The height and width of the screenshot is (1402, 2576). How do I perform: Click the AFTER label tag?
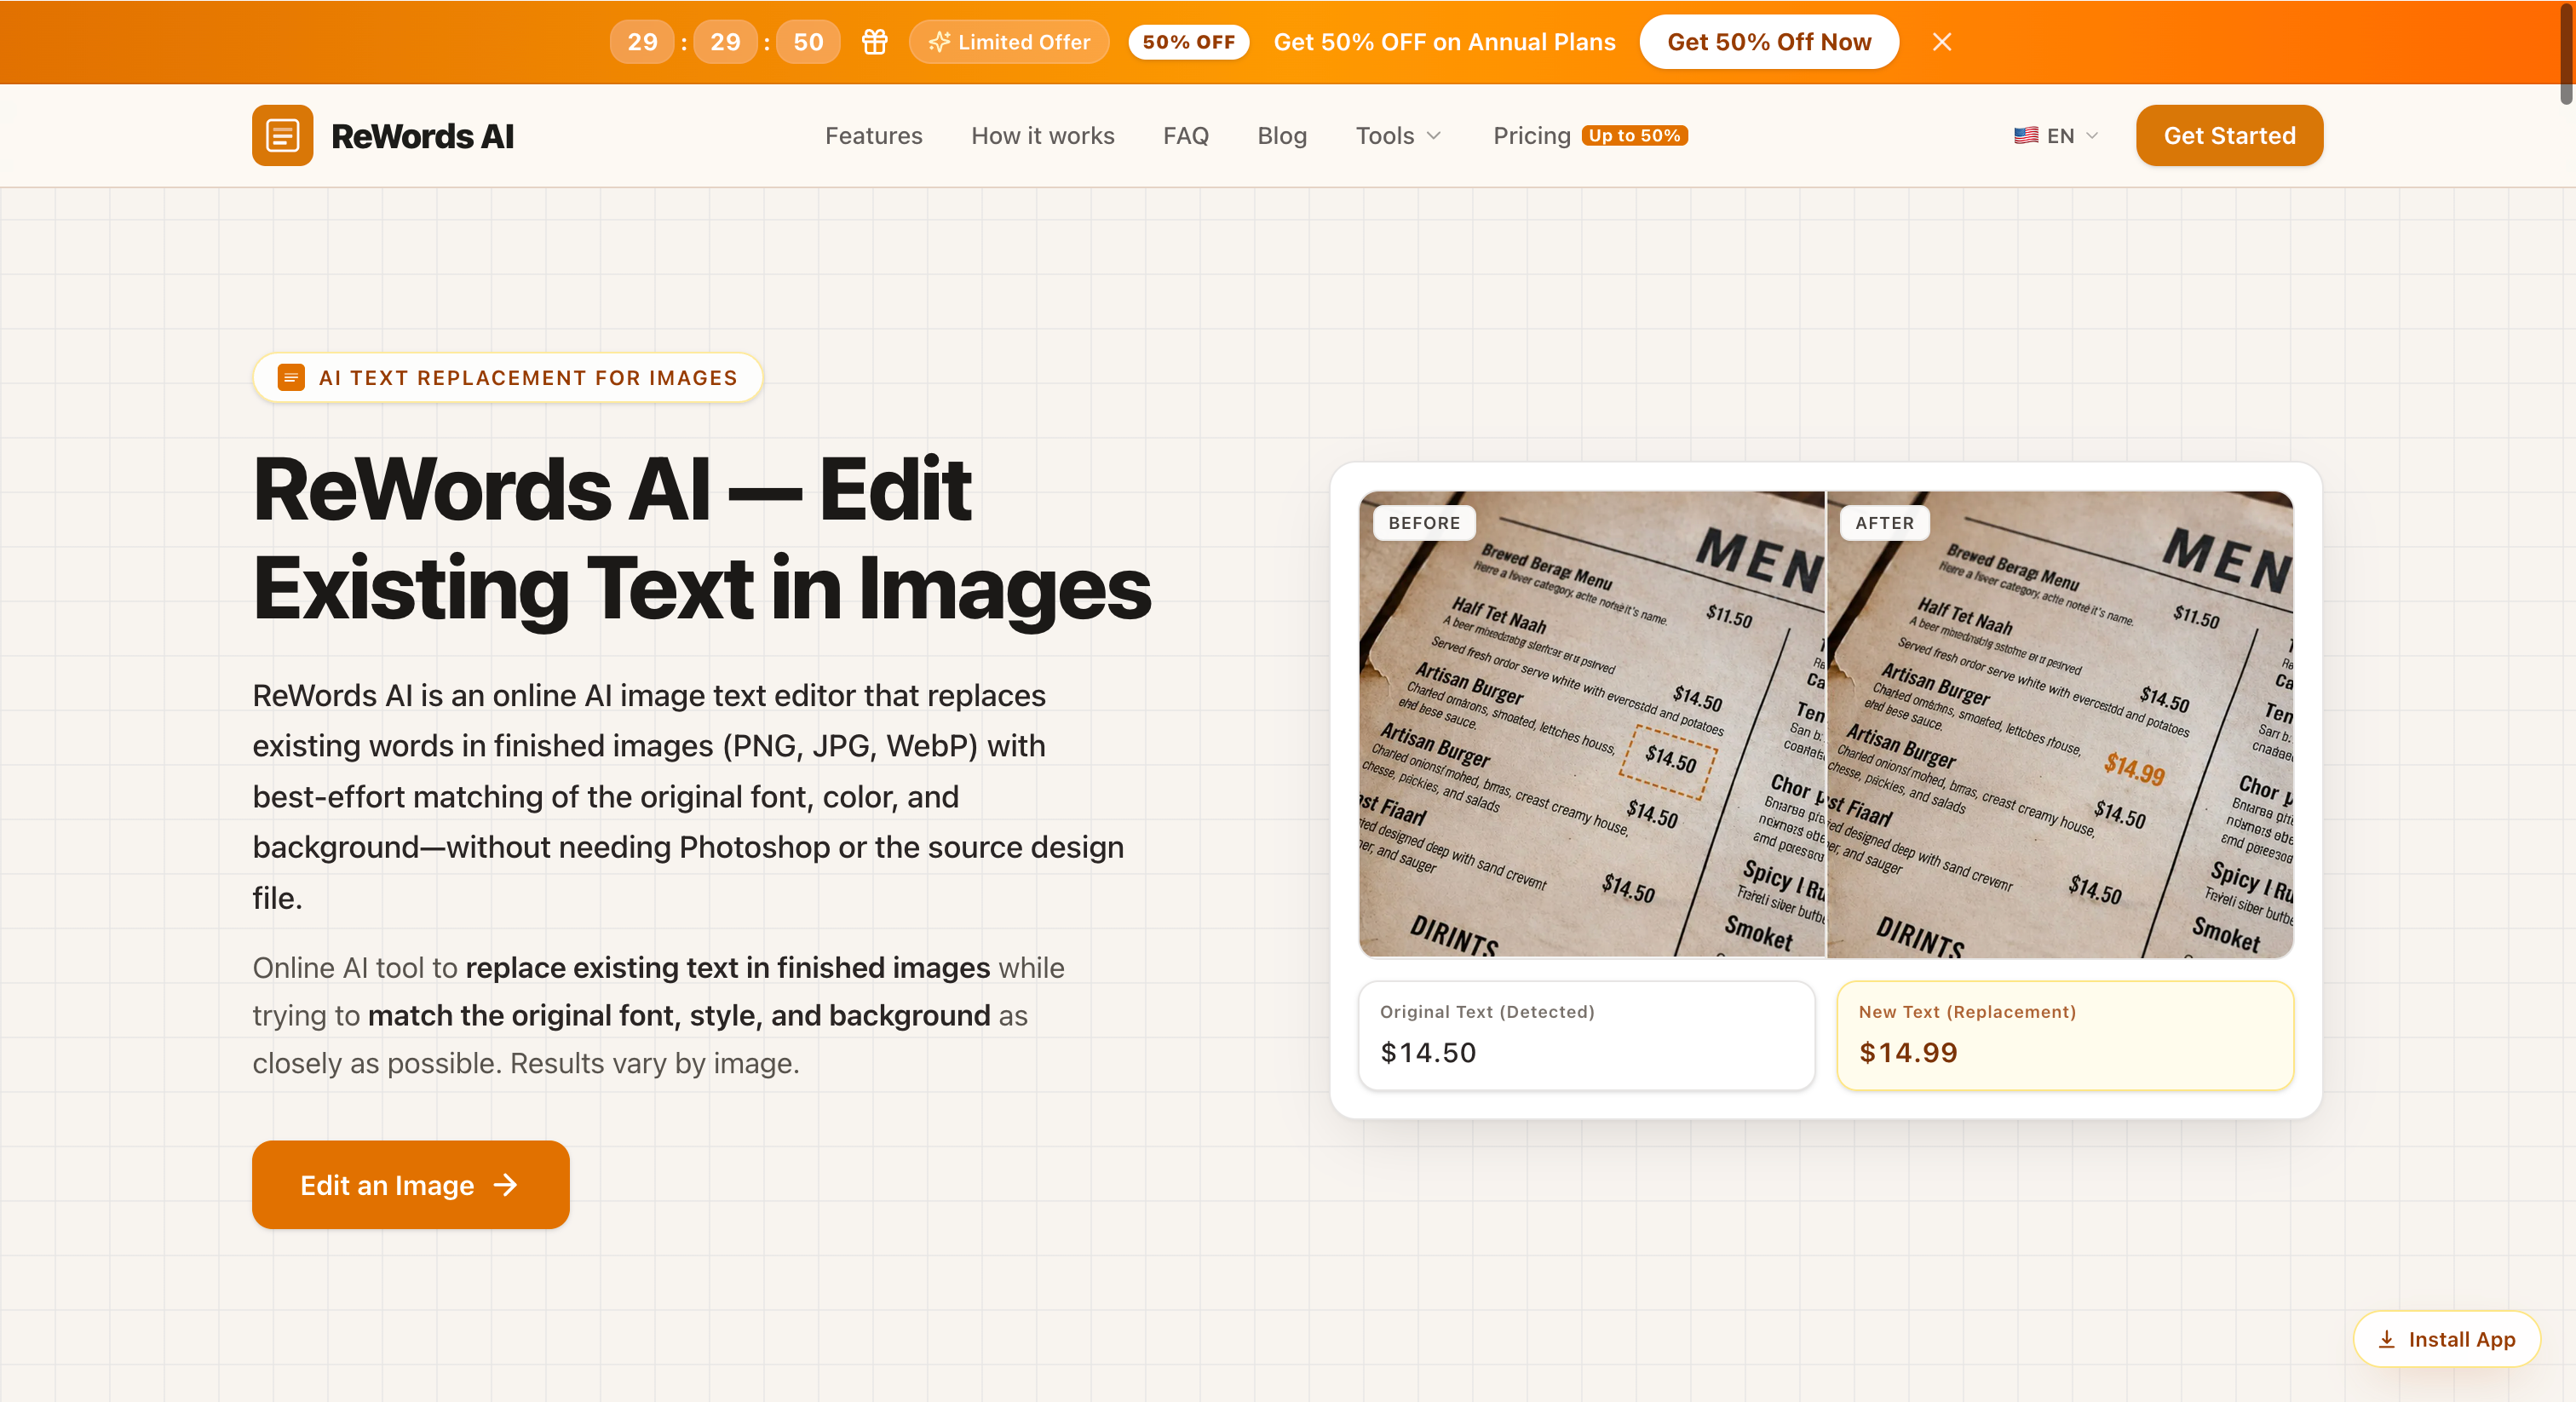point(1885,523)
